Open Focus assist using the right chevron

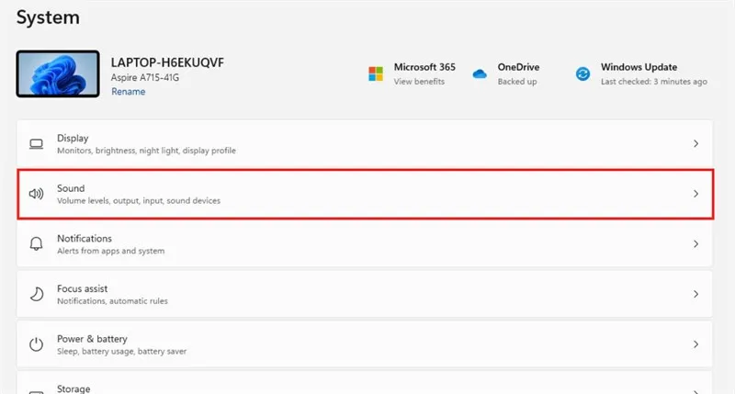click(x=695, y=294)
